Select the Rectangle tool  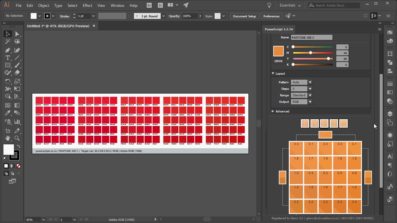(8, 65)
